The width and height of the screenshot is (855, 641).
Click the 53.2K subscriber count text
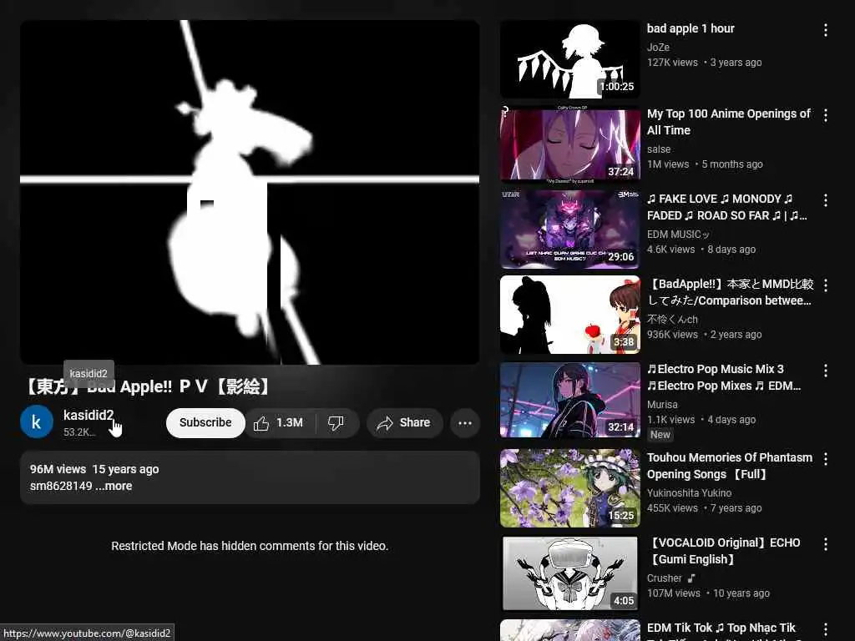click(x=79, y=432)
